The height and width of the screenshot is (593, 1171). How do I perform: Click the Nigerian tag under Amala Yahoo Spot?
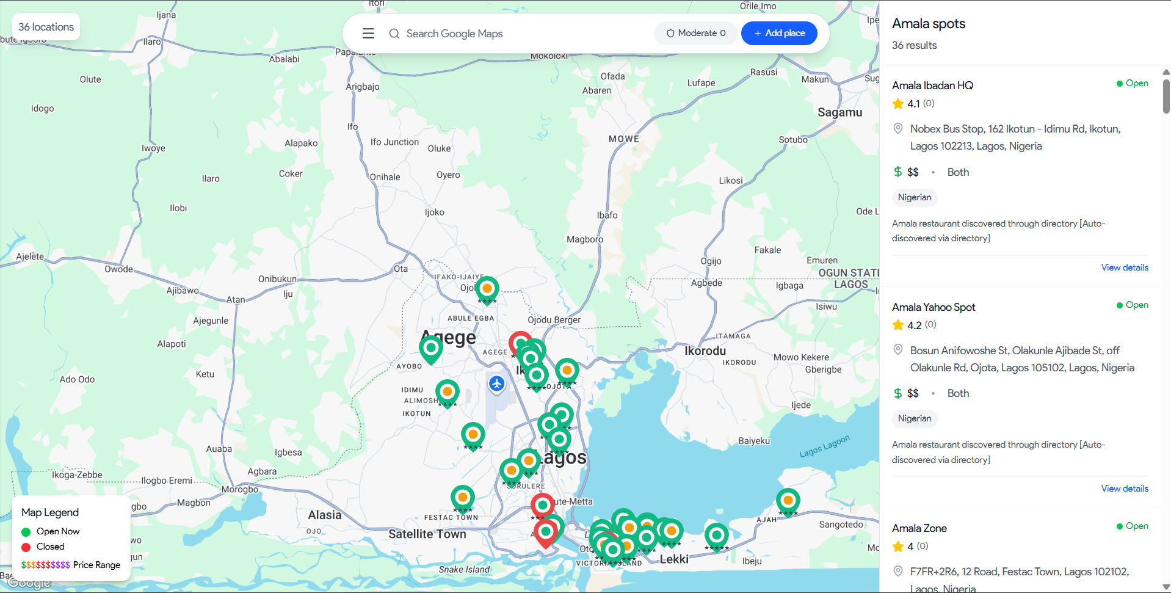[x=915, y=418]
